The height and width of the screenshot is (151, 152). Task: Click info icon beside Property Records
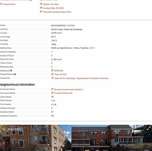(x=15, y=74)
